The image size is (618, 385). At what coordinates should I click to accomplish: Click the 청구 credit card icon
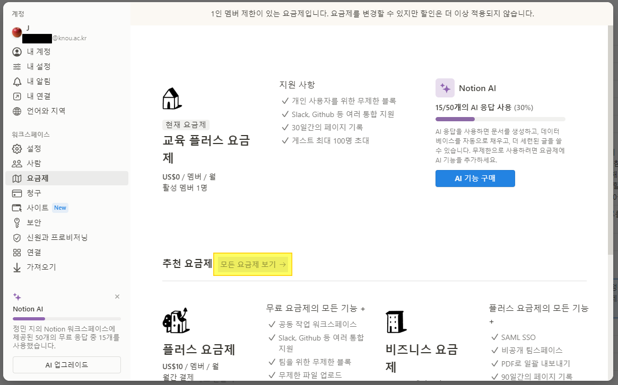point(17,193)
